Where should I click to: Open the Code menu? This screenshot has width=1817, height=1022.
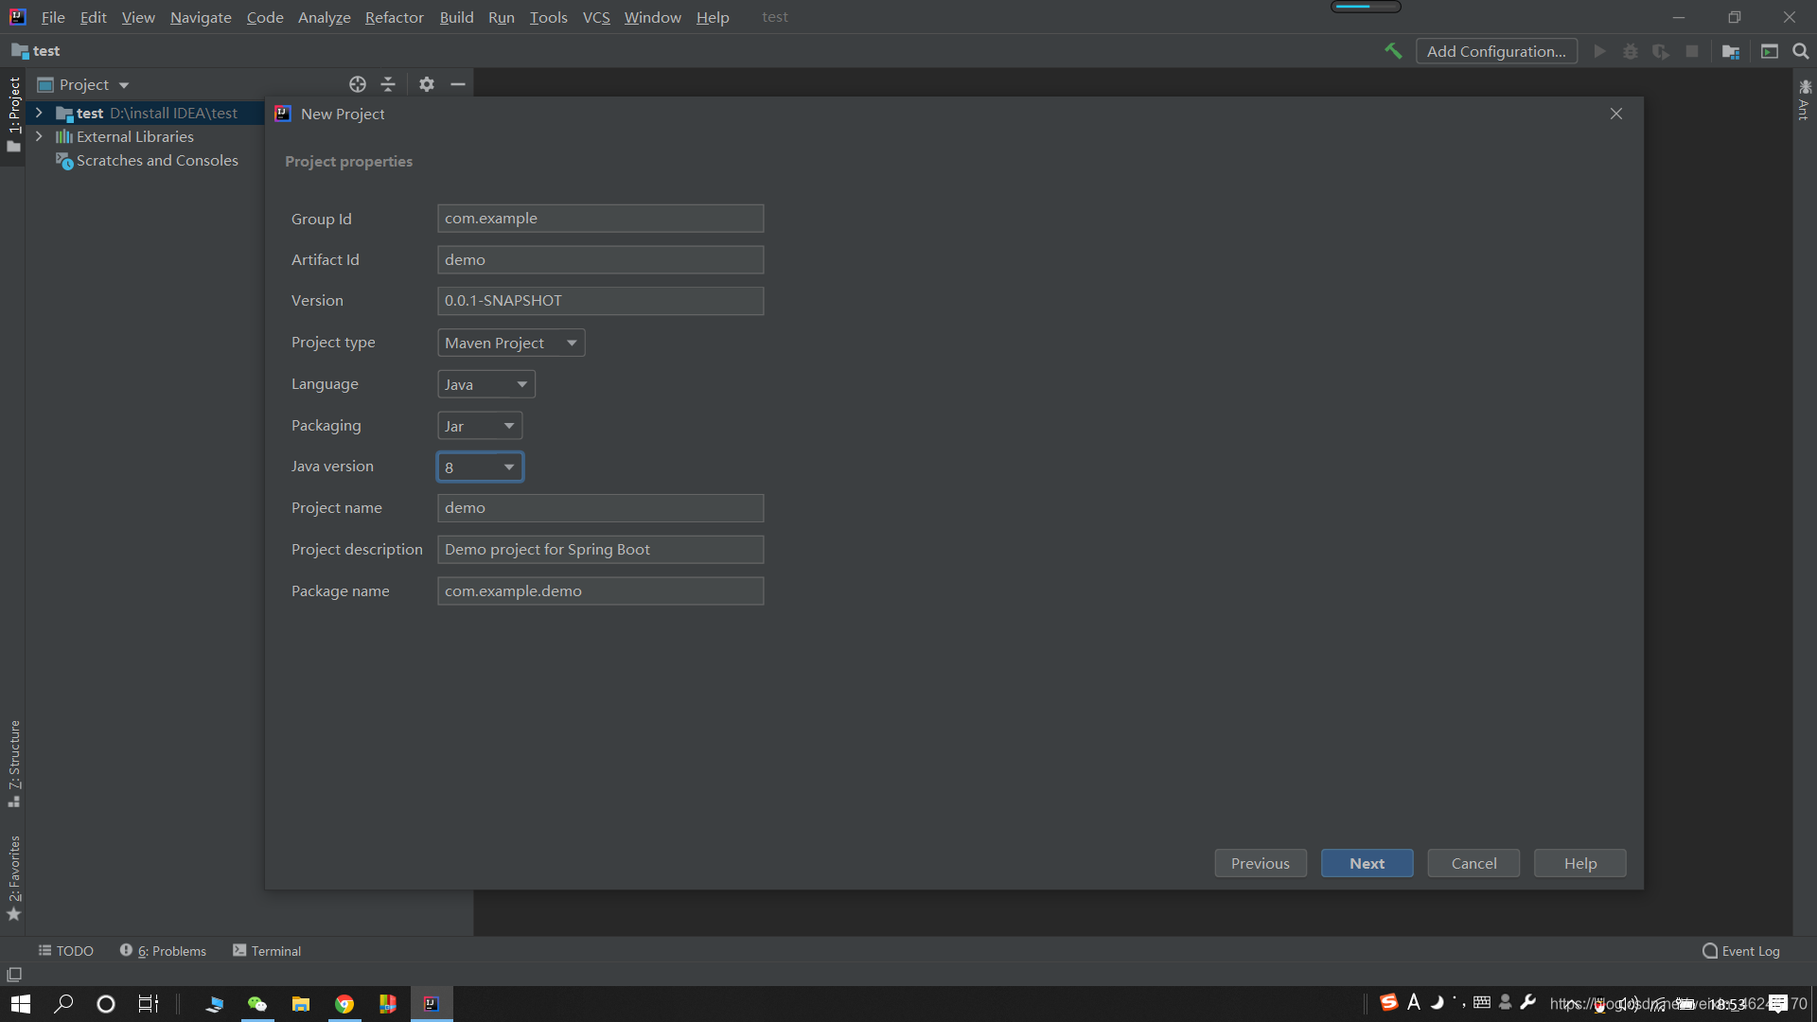pyautogui.click(x=265, y=17)
